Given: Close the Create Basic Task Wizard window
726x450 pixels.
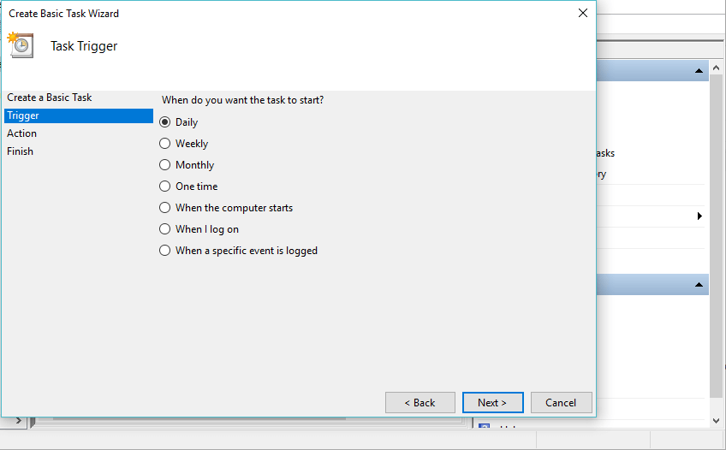Looking at the screenshot, I should (583, 13).
